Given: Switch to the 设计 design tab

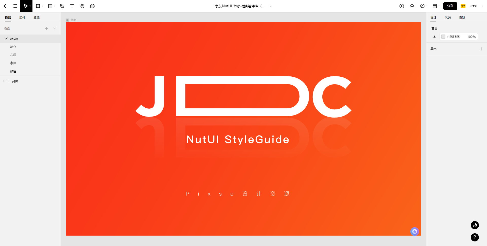Looking at the screenshot, I should pyautogui.click(x=433, y=18).
